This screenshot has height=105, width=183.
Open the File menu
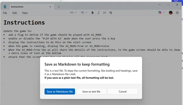[5, 13]
